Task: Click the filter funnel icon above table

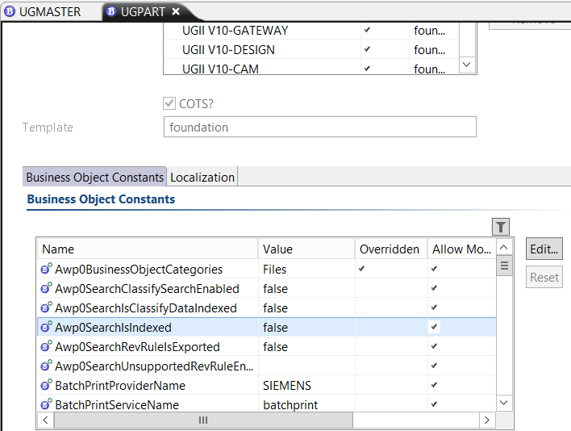Action: [x=500, y=228]
